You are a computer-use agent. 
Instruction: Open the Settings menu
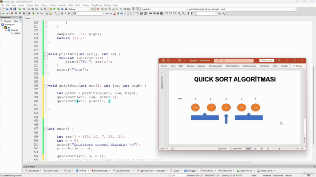[x=108, y=5]
